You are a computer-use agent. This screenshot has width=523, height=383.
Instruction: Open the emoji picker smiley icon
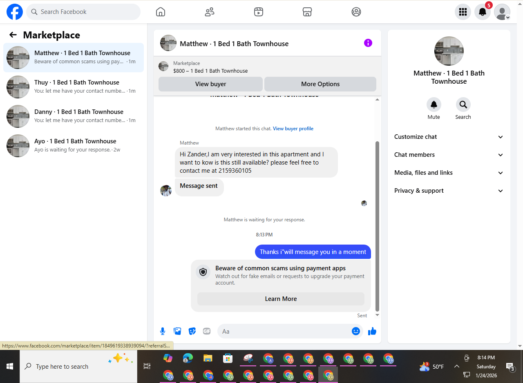click(x=356, y=331)
